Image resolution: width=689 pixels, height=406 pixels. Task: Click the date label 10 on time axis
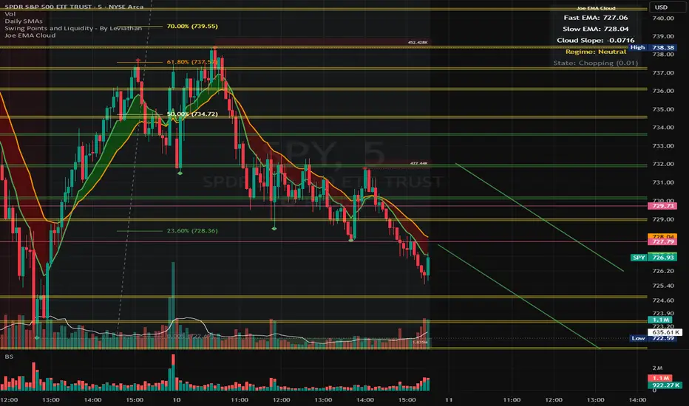tap(177, 400)
